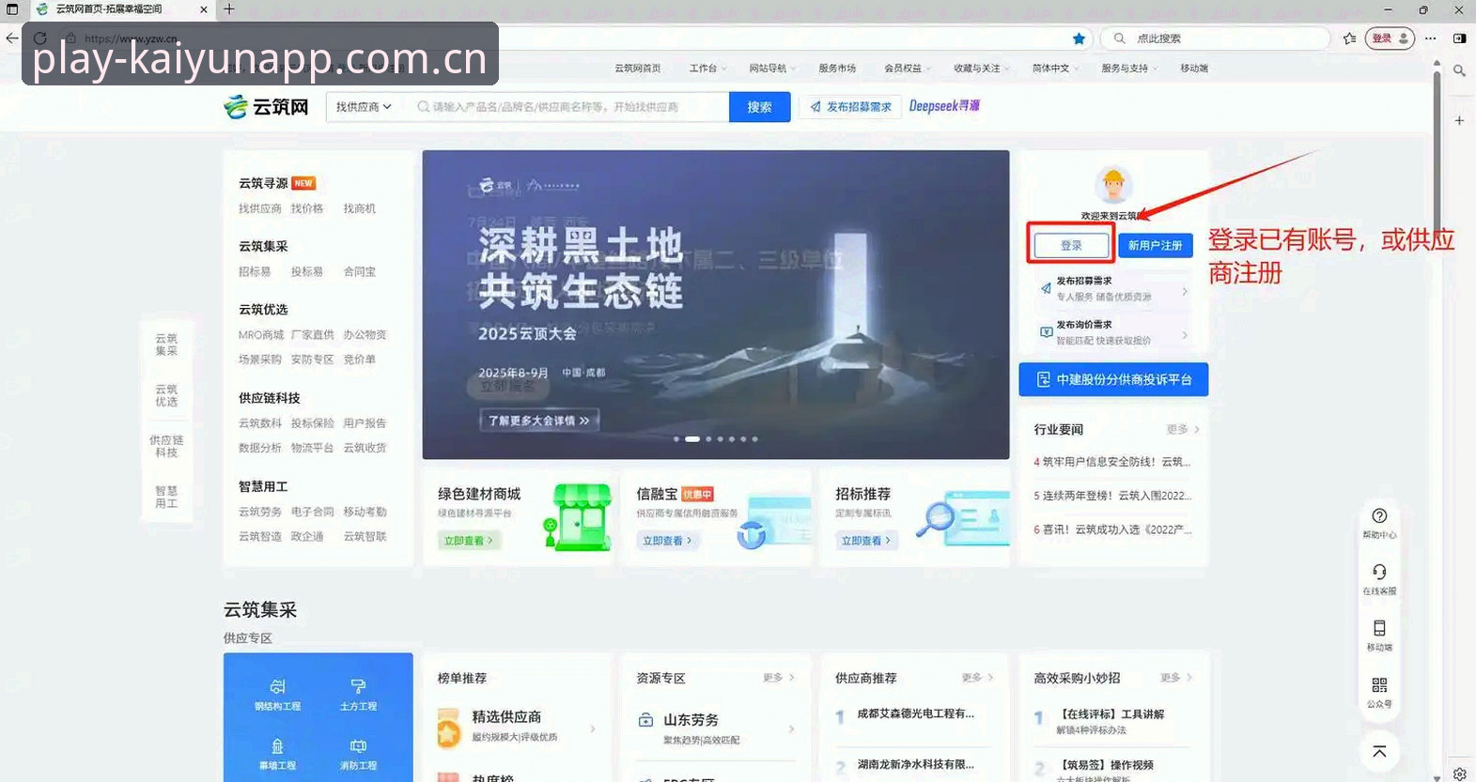The width and height of the screenshot is (1476, 782).
Task: Open 发布询价需求 panel row
Action: 1113,332
